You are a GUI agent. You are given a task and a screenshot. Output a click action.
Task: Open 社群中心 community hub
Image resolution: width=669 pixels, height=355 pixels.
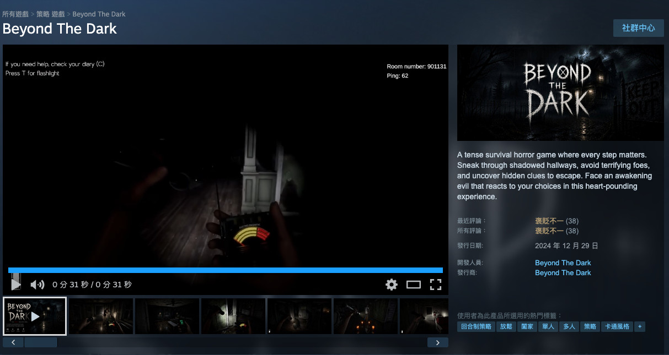coord(639,28)
